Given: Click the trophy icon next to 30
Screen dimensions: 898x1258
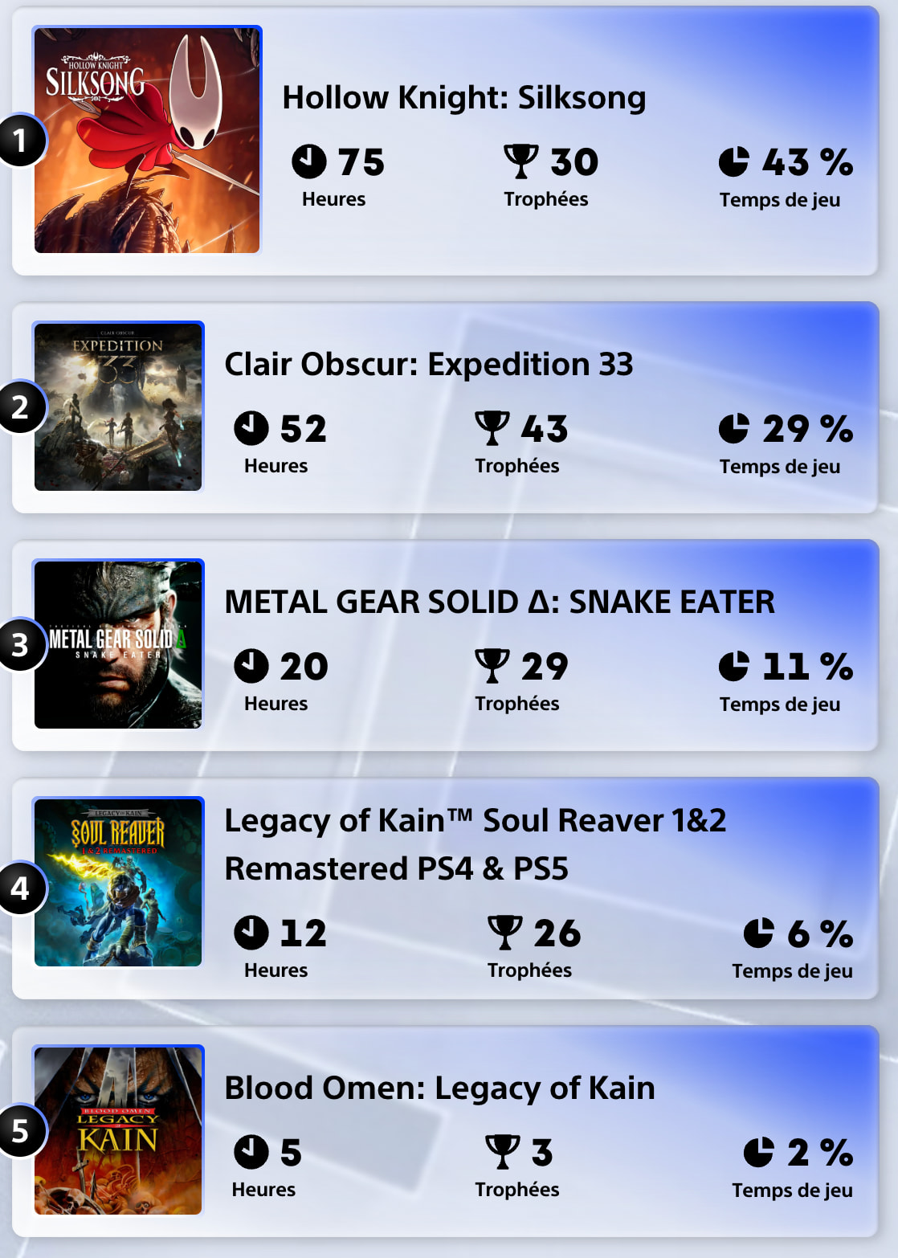Looking at the screenshot, I should coord(520,161).
